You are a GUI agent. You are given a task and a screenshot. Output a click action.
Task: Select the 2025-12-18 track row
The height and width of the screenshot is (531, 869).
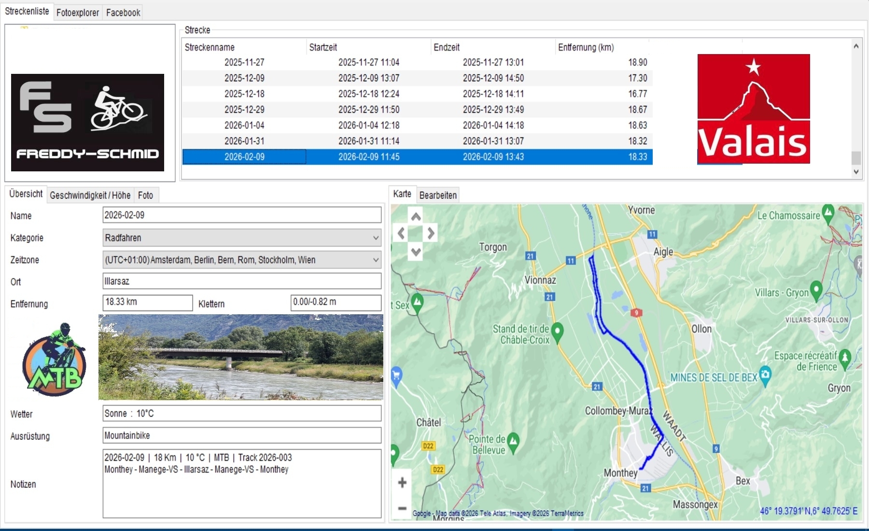(244, 94)
